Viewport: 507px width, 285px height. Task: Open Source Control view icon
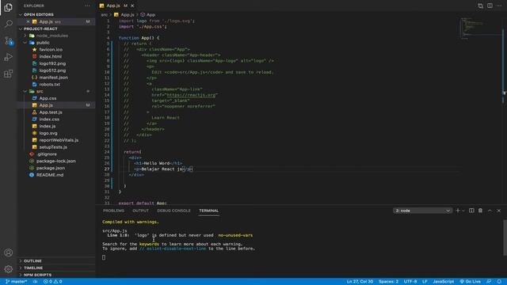(x=9, y=40)
